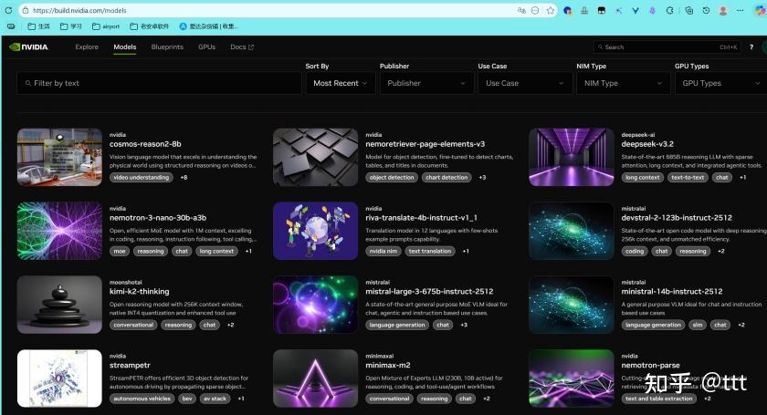The width and height of the screenshot is (767, 415).
Task: Go to the Explore tab
Action: coord(87,47)
